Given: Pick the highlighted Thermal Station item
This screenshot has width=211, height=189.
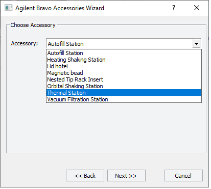Looking at the screenshot, I should pyautogui.click(x=124, y=93).
